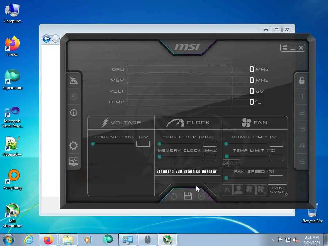Image resolution: width=328 pixels, height=246 pixels.
Task: Click the temp limit slider handle
Action: pyautogui.click(x=227, y=156)
